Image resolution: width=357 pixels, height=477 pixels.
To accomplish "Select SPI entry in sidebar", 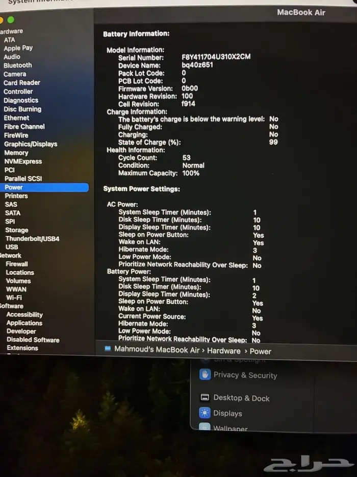I will click(x=10, y=221).
